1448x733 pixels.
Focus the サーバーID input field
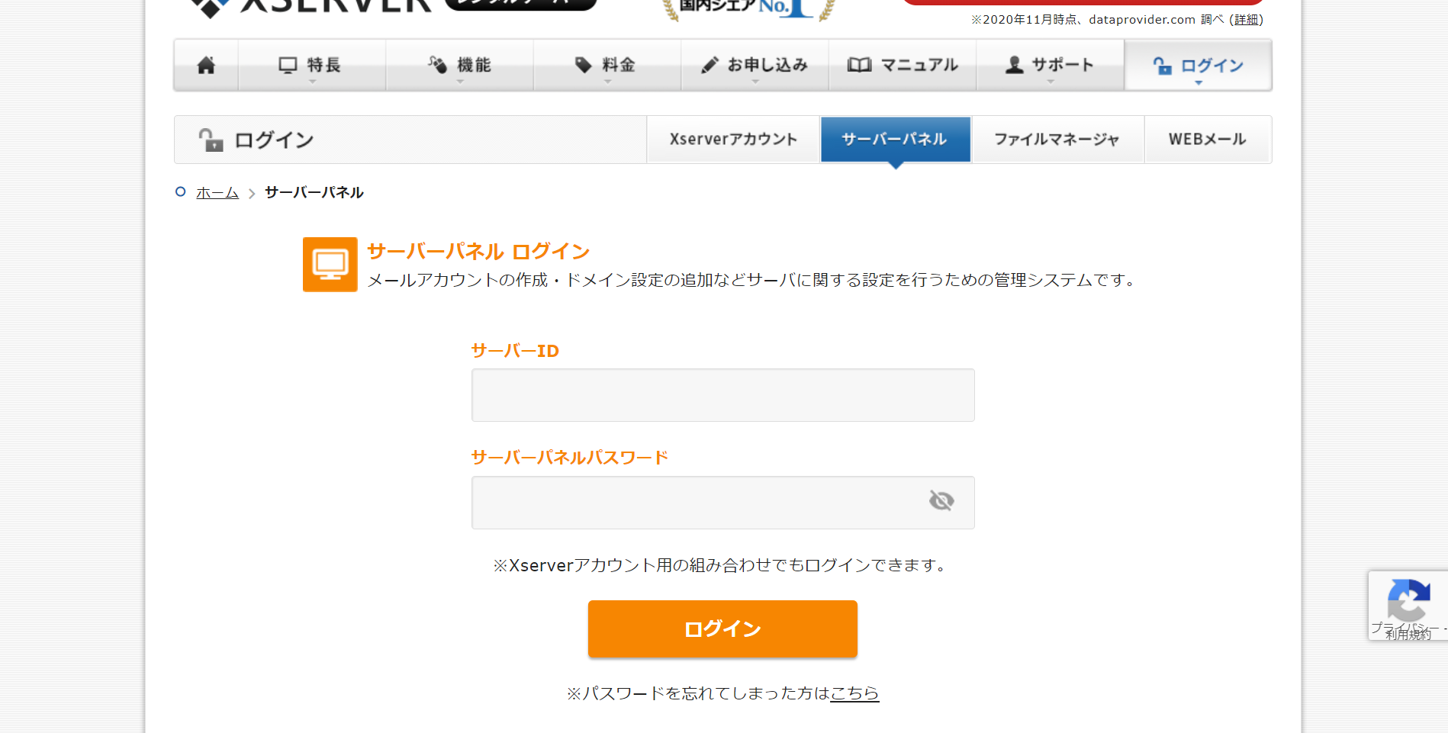click(723, 395)
